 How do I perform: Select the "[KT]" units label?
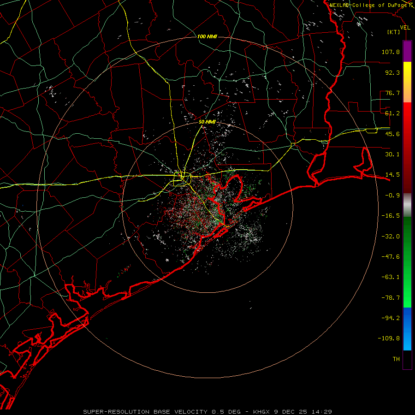(x=394, y=32)
